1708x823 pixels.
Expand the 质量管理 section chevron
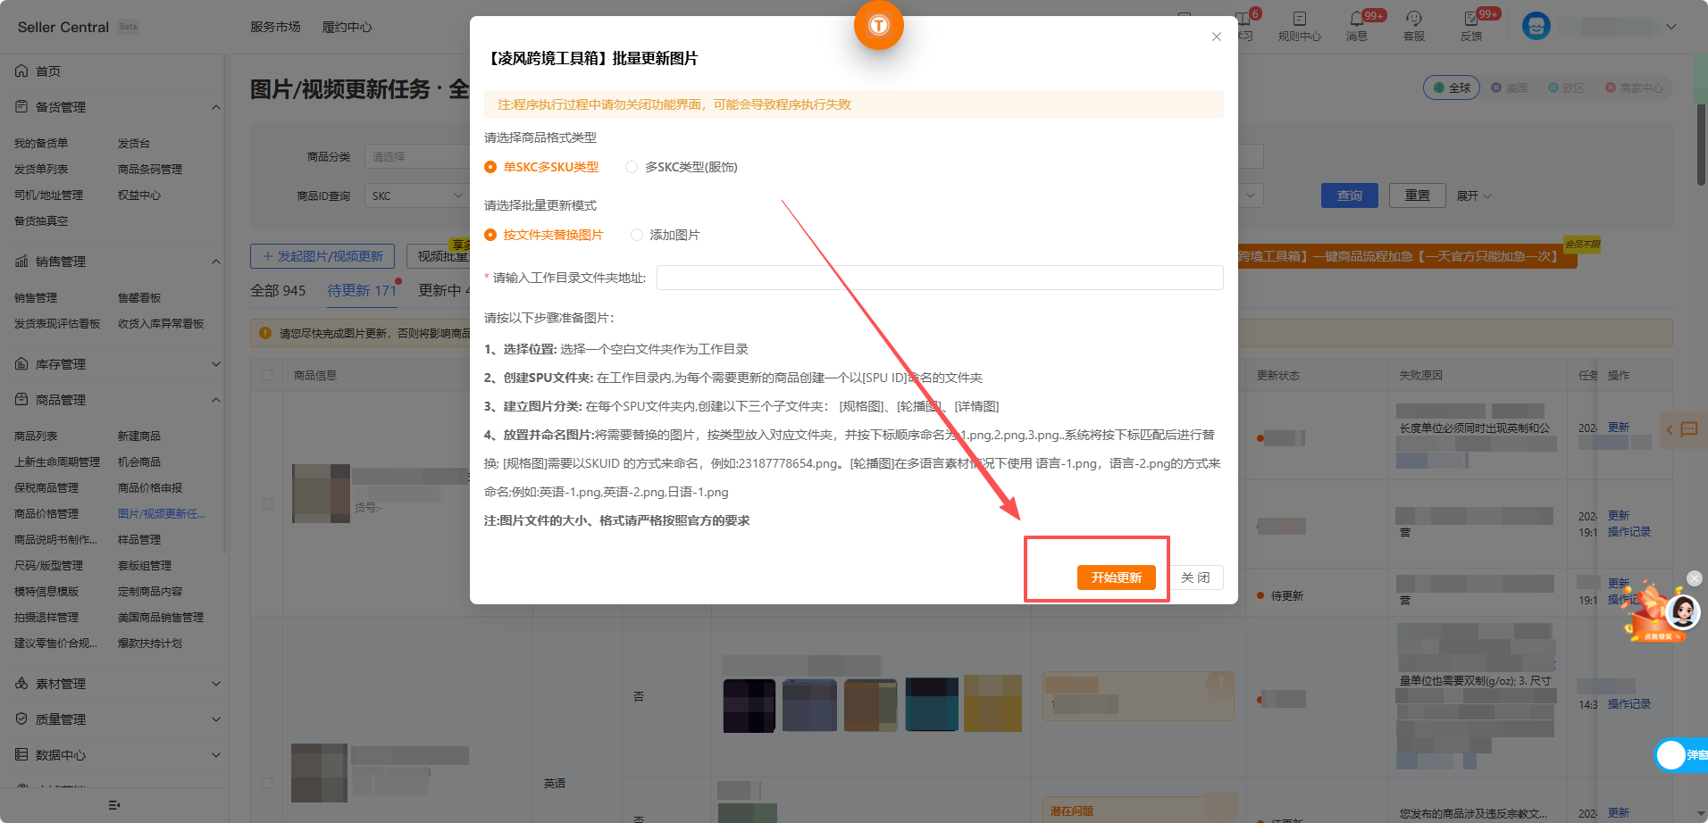[215, 719]
